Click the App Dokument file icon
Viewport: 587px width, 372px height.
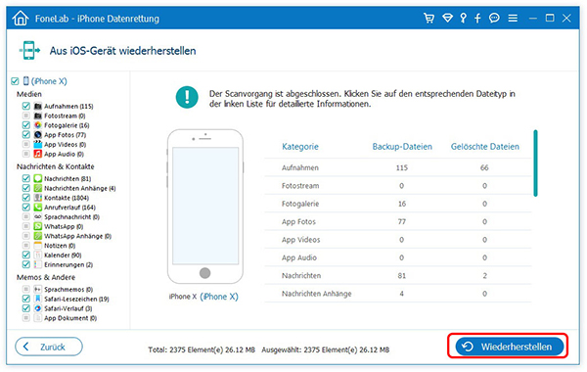coord(38,318)
